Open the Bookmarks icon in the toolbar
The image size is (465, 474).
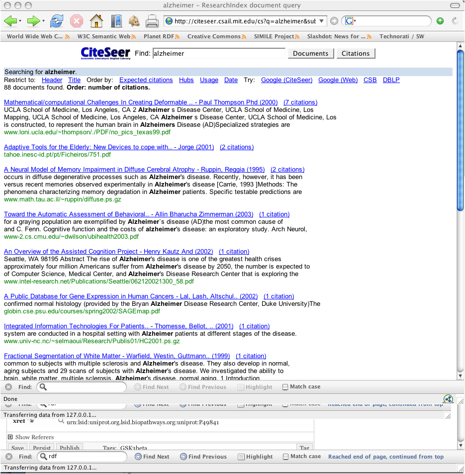click(x=116, y=21)
